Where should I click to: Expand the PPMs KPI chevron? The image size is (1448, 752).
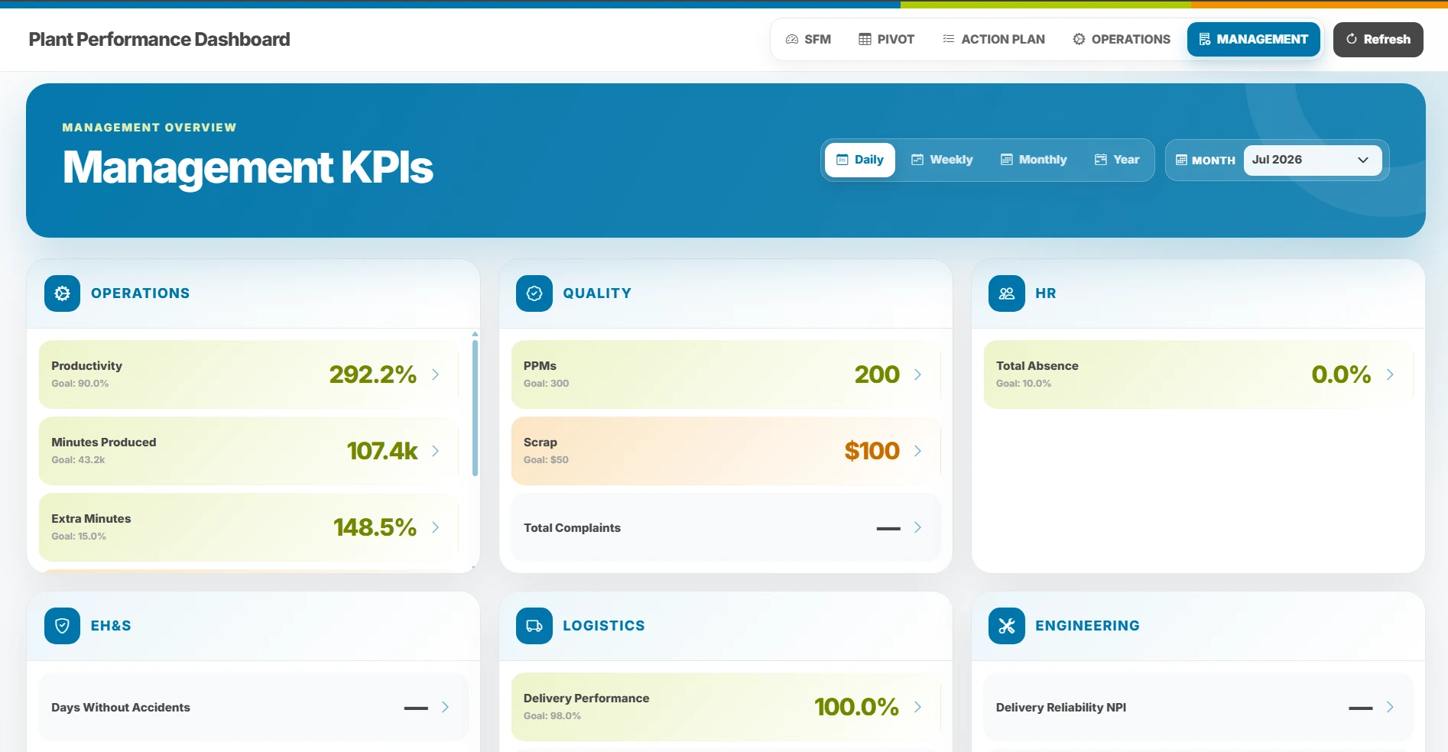[917, 374]
